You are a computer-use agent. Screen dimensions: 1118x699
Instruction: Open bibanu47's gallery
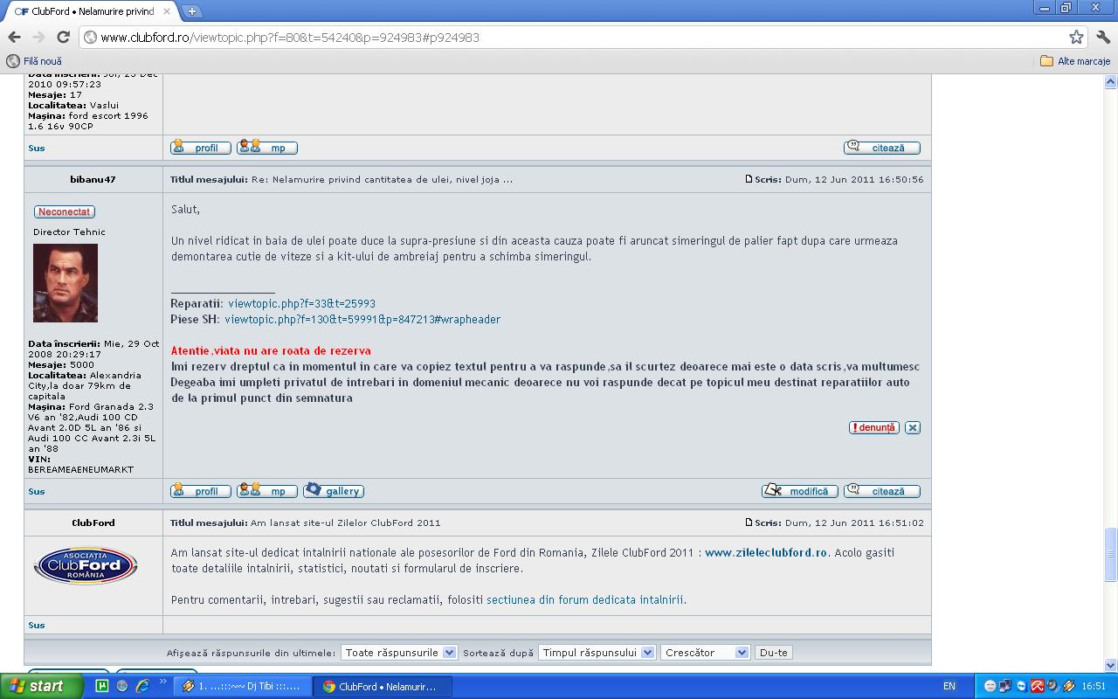(x=334, y=491)
